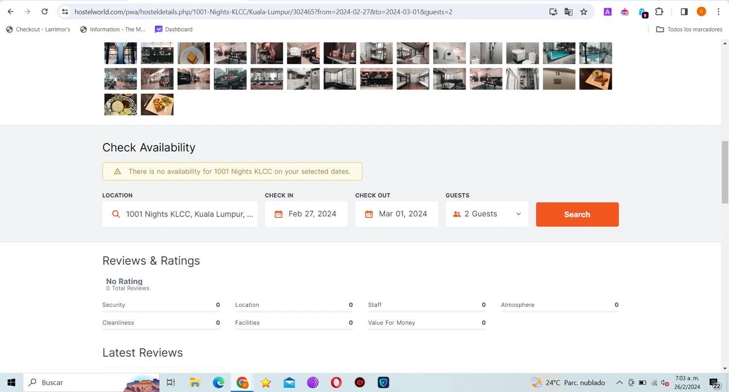Switch to Chrome in the taskbar
The width and height of the screenshot is (729, 392).
pos(242,383)
